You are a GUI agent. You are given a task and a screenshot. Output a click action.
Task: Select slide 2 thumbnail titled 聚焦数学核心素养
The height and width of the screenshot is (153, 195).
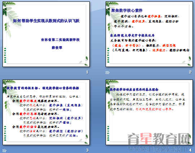(x=149, y=34)
